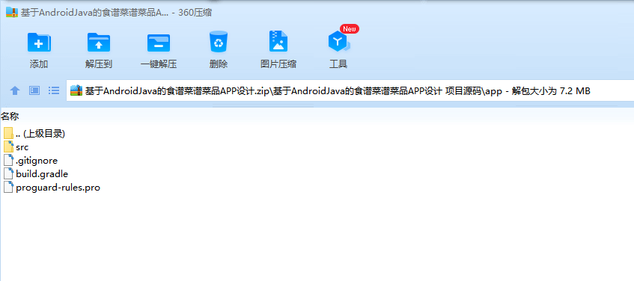Click the window title text 360压缩
This screenshot has height=281, width=634.
click(x=195, y=13)
